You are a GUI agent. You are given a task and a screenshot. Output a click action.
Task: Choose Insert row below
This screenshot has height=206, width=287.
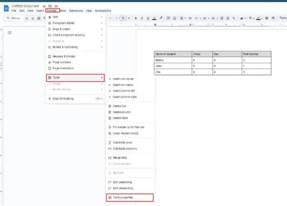coord(130,85)
